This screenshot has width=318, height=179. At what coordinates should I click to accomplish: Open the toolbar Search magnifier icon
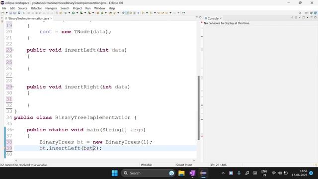pos(300,13)
